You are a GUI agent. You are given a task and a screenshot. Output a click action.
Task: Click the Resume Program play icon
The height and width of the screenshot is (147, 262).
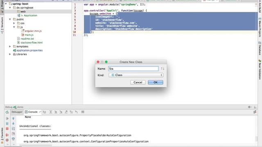point(7,118)
